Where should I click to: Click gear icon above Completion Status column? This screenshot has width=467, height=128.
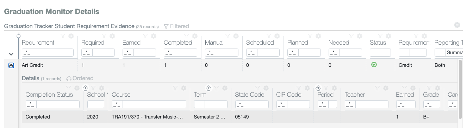point(76,88)
